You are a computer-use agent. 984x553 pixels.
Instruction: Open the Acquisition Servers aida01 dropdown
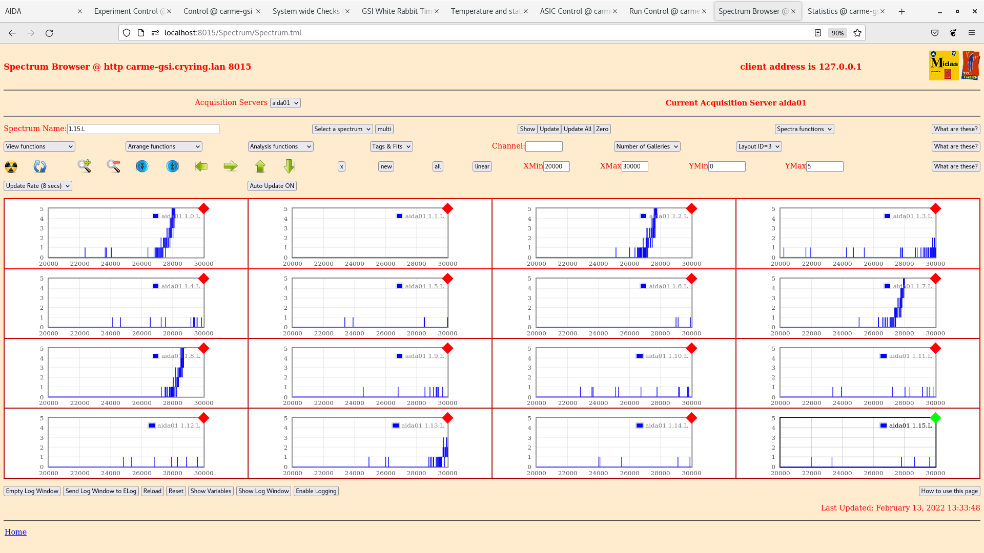click(285, 103)
